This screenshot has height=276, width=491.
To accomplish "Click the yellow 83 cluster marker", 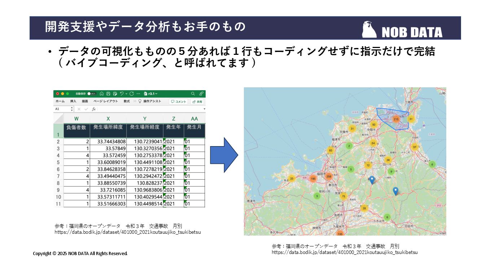I will pos(330,150).
